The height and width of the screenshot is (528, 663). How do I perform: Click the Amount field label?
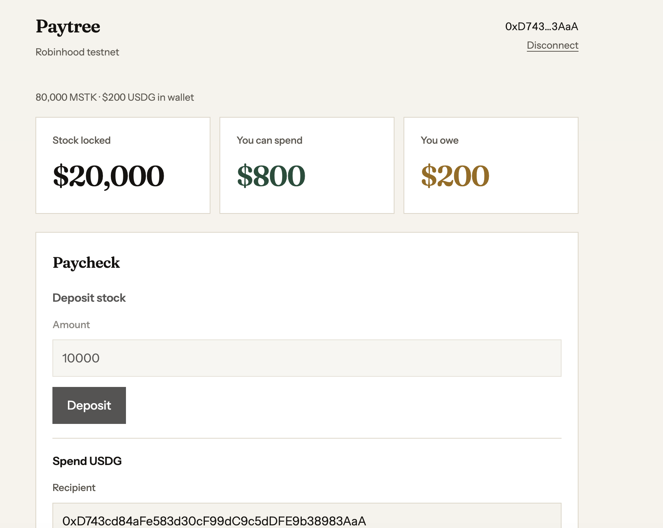(x=71, y=325)
